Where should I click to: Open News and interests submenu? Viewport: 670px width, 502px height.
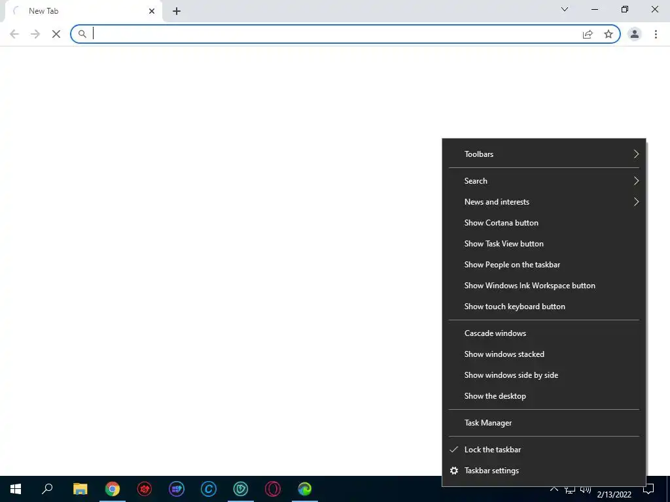click(544, 202)
